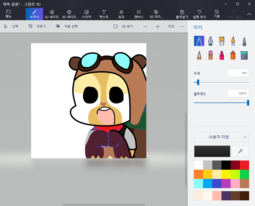
Task: Open the 사용자 지정 dropdown
Action: coord(221,137)
